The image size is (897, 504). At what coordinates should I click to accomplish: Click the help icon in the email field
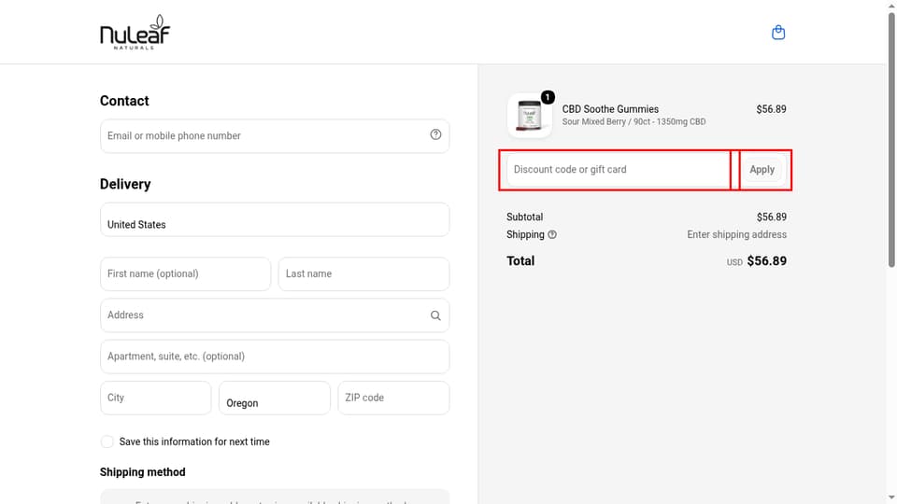(435, 134)
